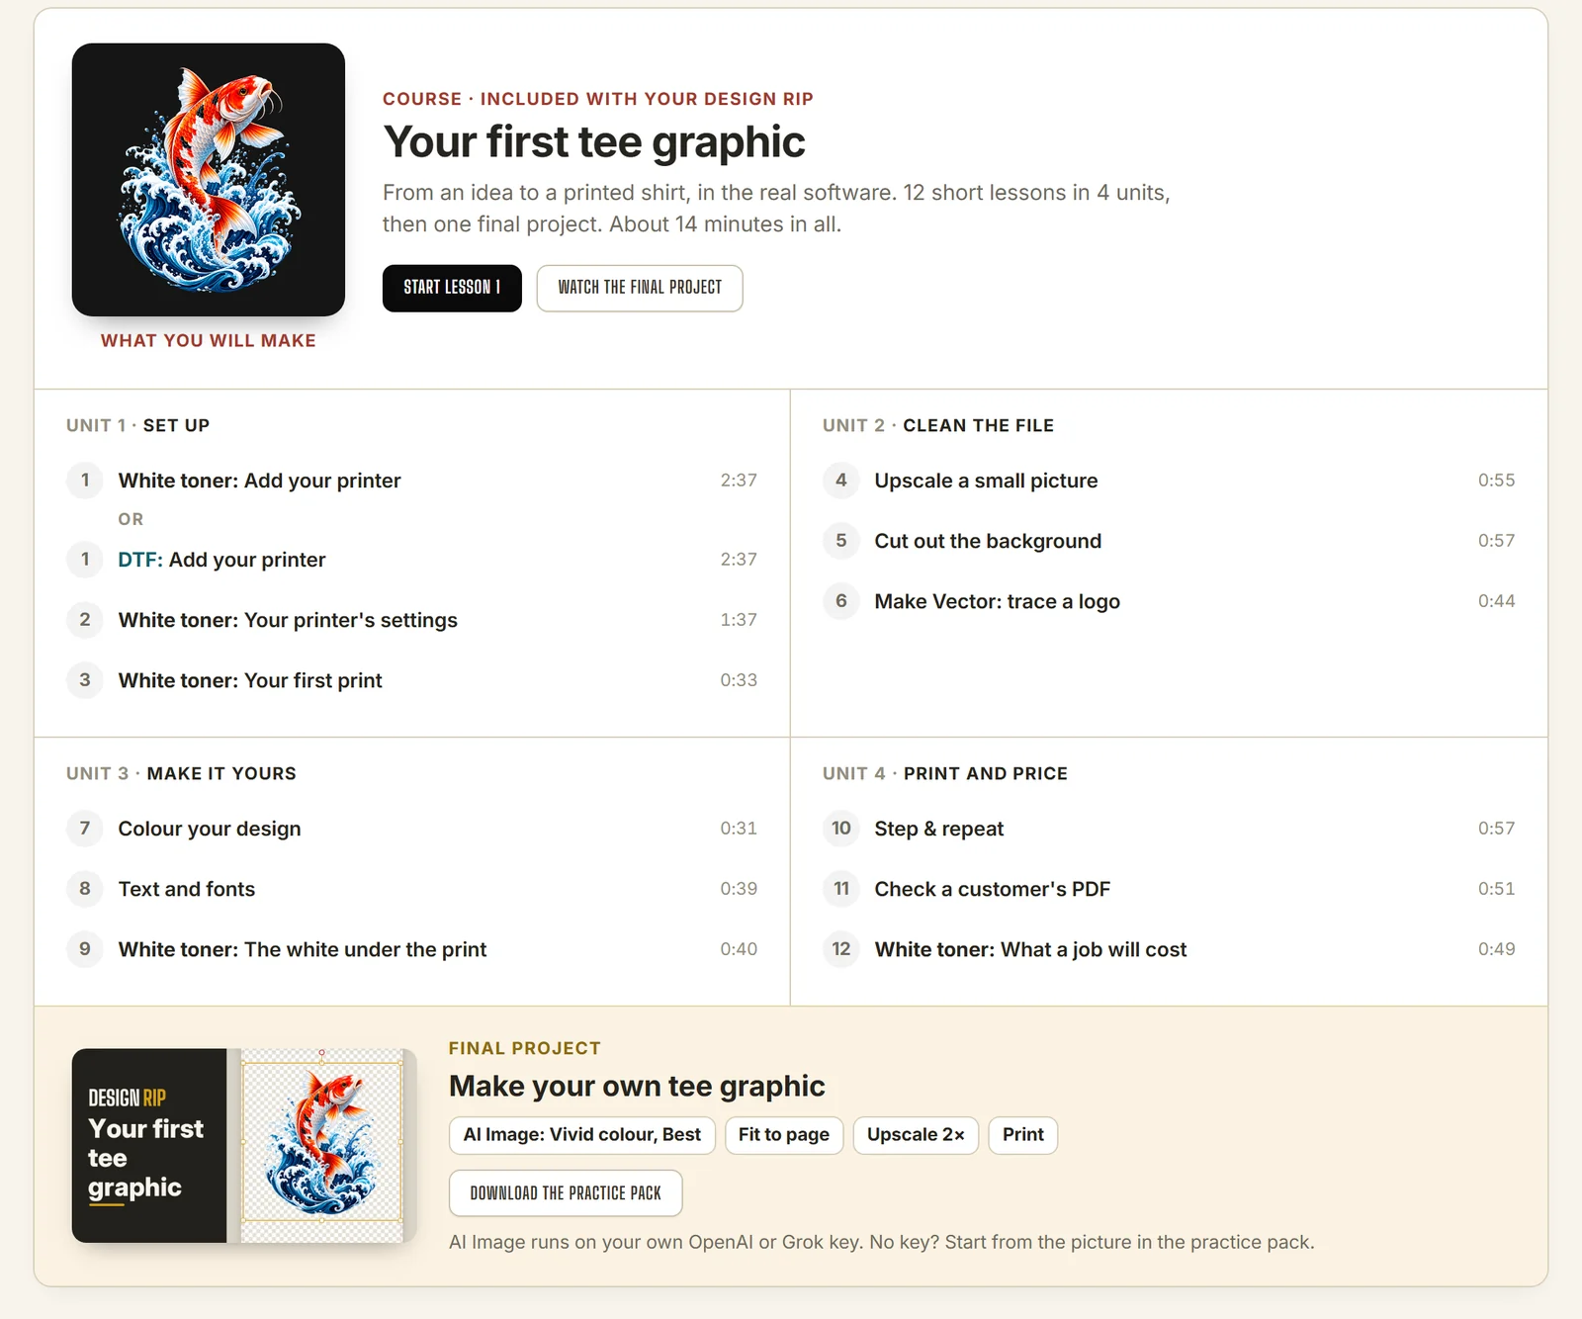Open the final project preview thumbnail
Image resolution: width=1582 pixels, height=1319 pixels.
click(244, 1146)
